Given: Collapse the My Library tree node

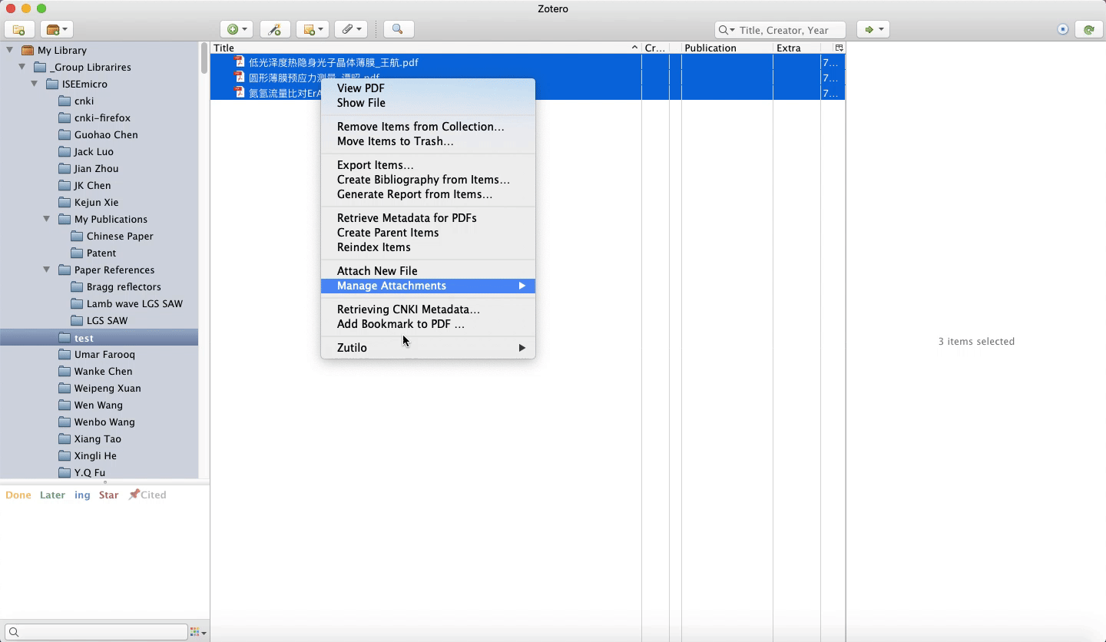Looking at the screenshot, I should pos(10,50).
